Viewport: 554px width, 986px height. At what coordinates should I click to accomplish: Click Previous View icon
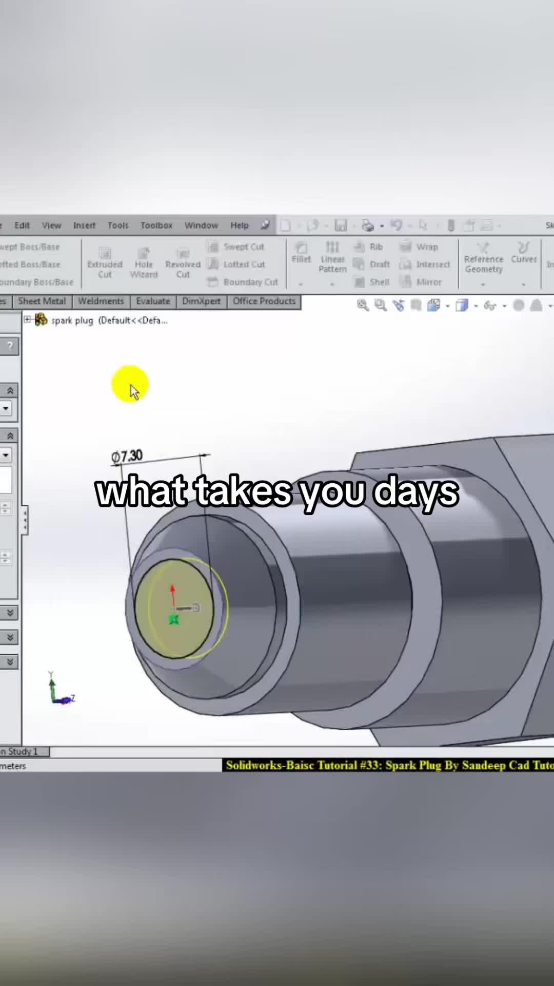click(398, 306)
